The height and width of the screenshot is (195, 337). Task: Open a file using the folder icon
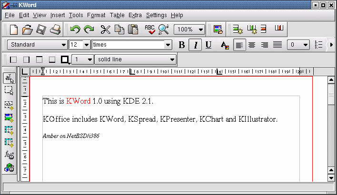28,29
